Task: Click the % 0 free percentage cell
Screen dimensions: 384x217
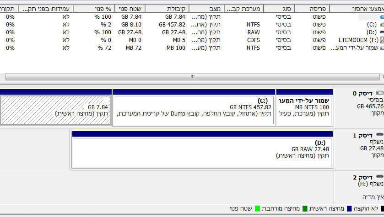Action: [106, 40]
